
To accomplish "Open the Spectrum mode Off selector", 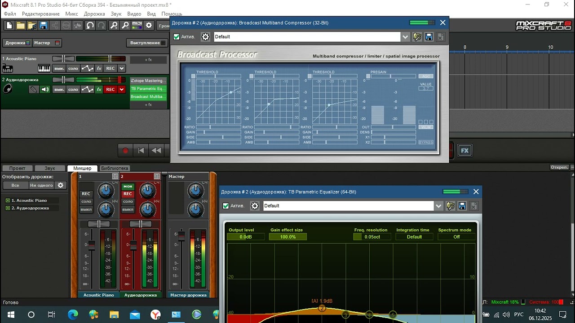I will click(456, 237).
